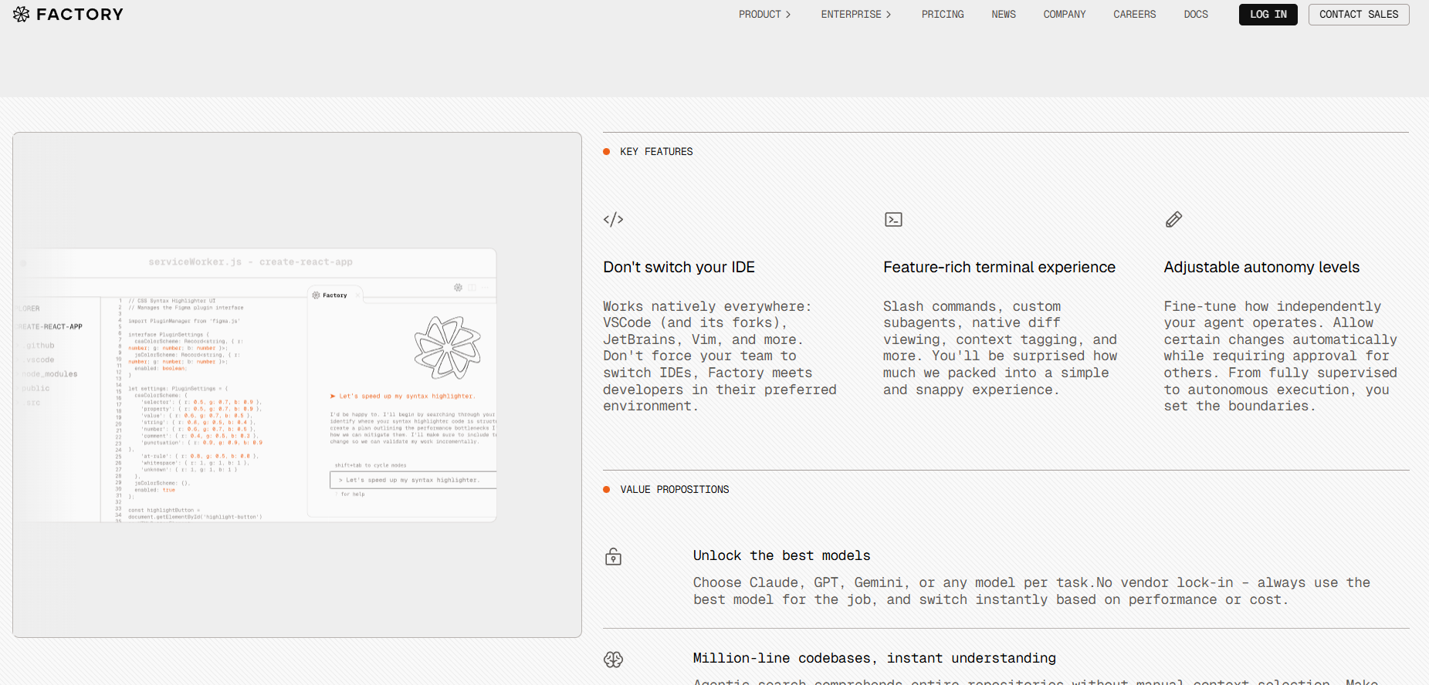Select .github folder in demo explorer
The width and height of the screenshot is (1429, 685).
39,346
